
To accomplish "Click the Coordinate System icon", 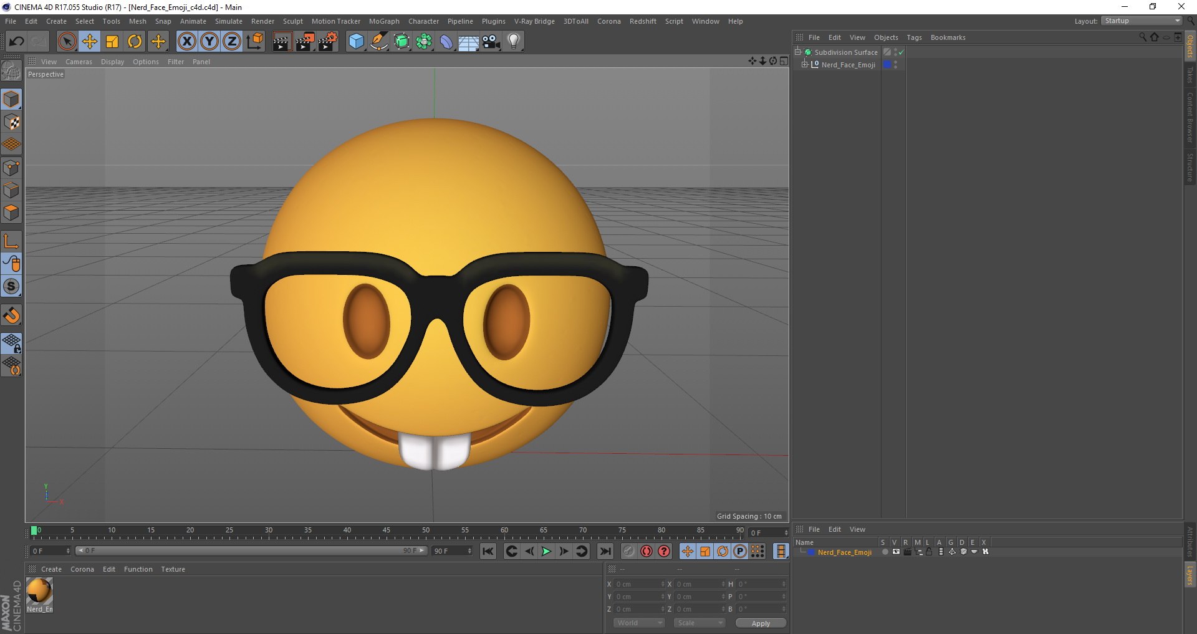I will tap(254, 42).
